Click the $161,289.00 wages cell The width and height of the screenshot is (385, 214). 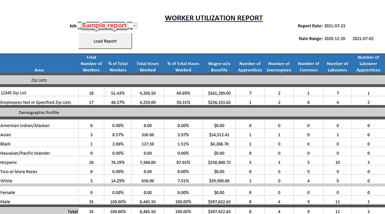pos(219,93)
